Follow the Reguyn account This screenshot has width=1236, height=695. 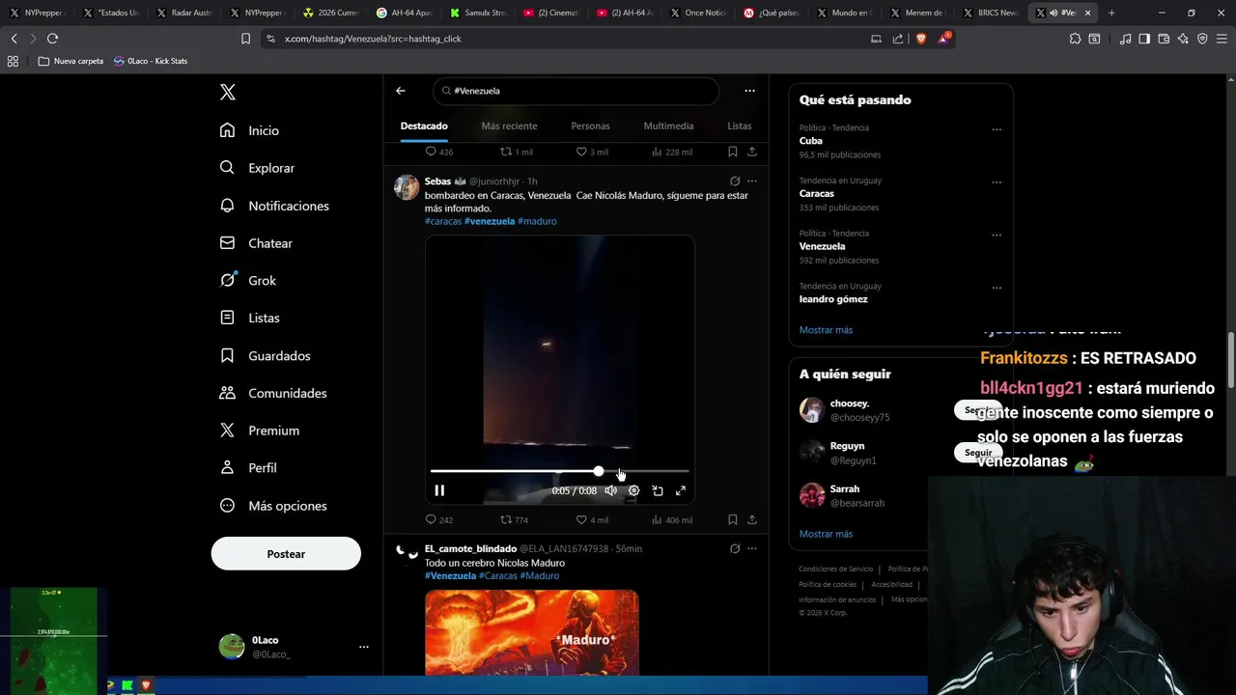pyautogui.click(x=978, y=453)
